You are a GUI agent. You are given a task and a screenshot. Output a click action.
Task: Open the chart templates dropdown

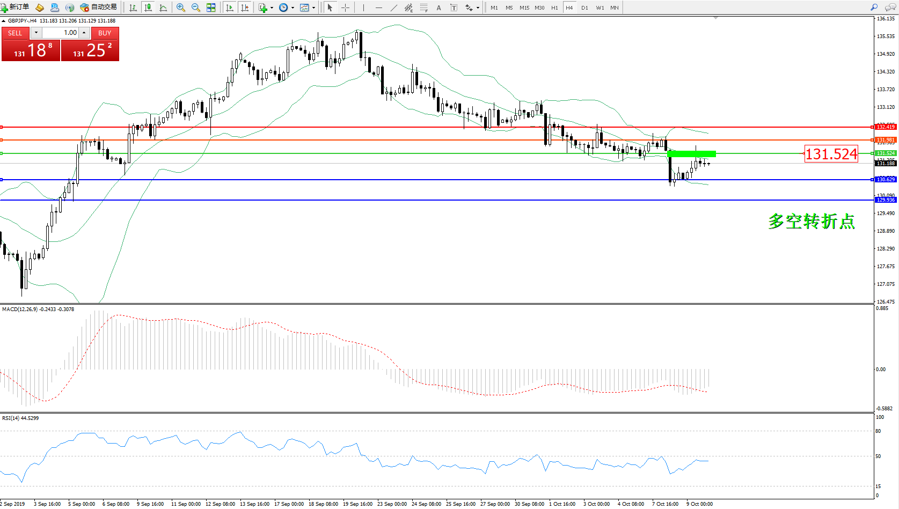point(313,8)
